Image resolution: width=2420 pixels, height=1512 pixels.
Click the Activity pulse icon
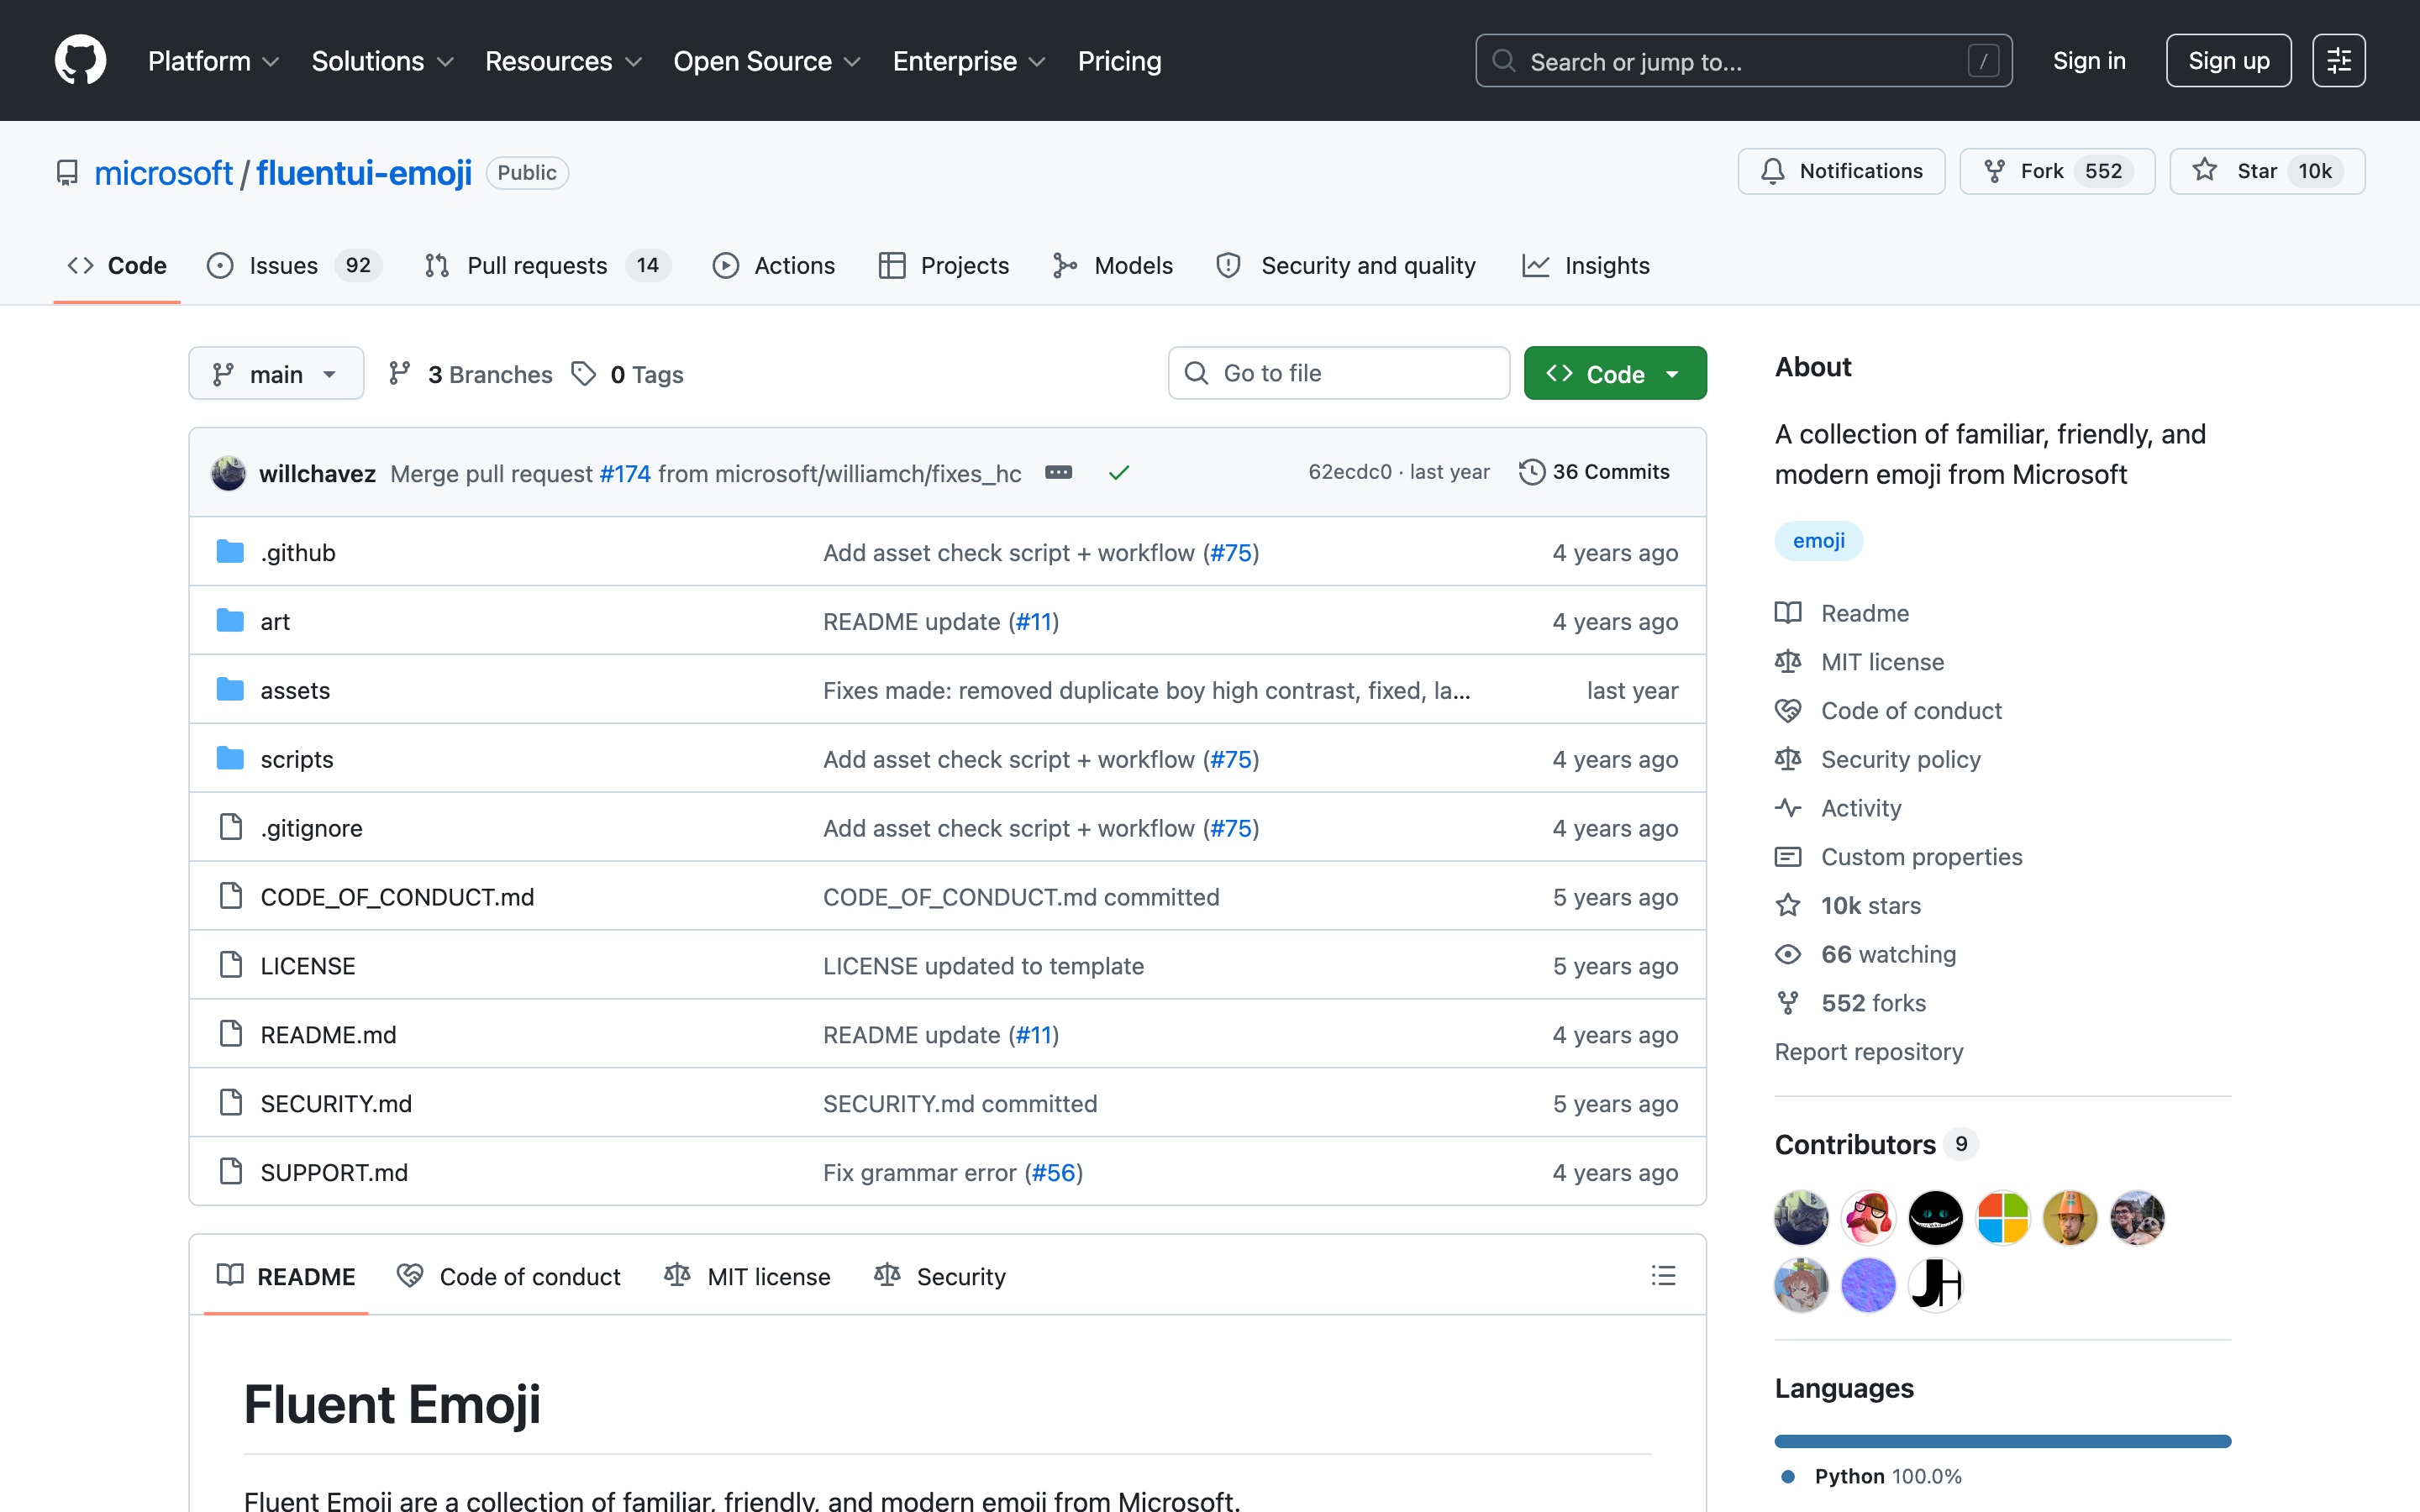1787,808
